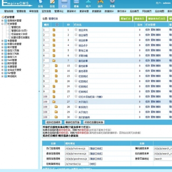Select the checkbox for row ID 4

click(x=76, y=45)
